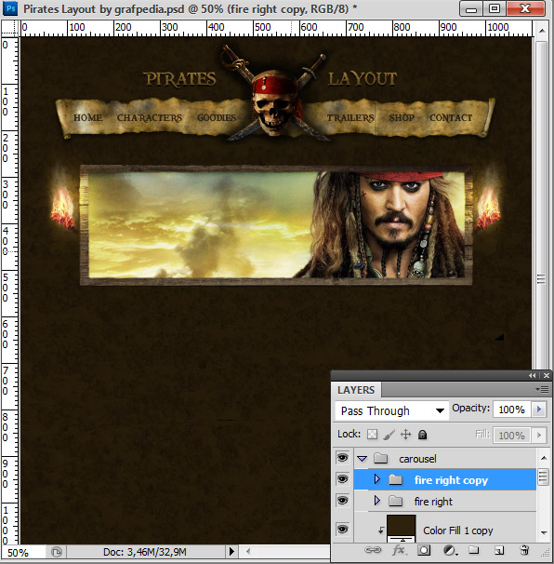This screenshot has width=554, height=564.
Task: Click the status bar document info icon
Action: [x=57, y=552]
